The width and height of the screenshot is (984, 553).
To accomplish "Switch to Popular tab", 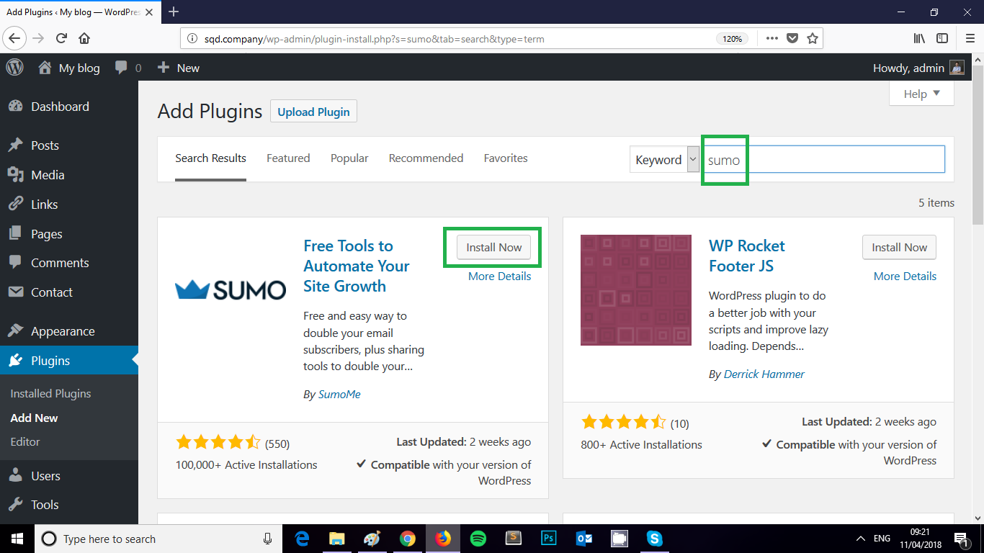I will pos(349,158).
